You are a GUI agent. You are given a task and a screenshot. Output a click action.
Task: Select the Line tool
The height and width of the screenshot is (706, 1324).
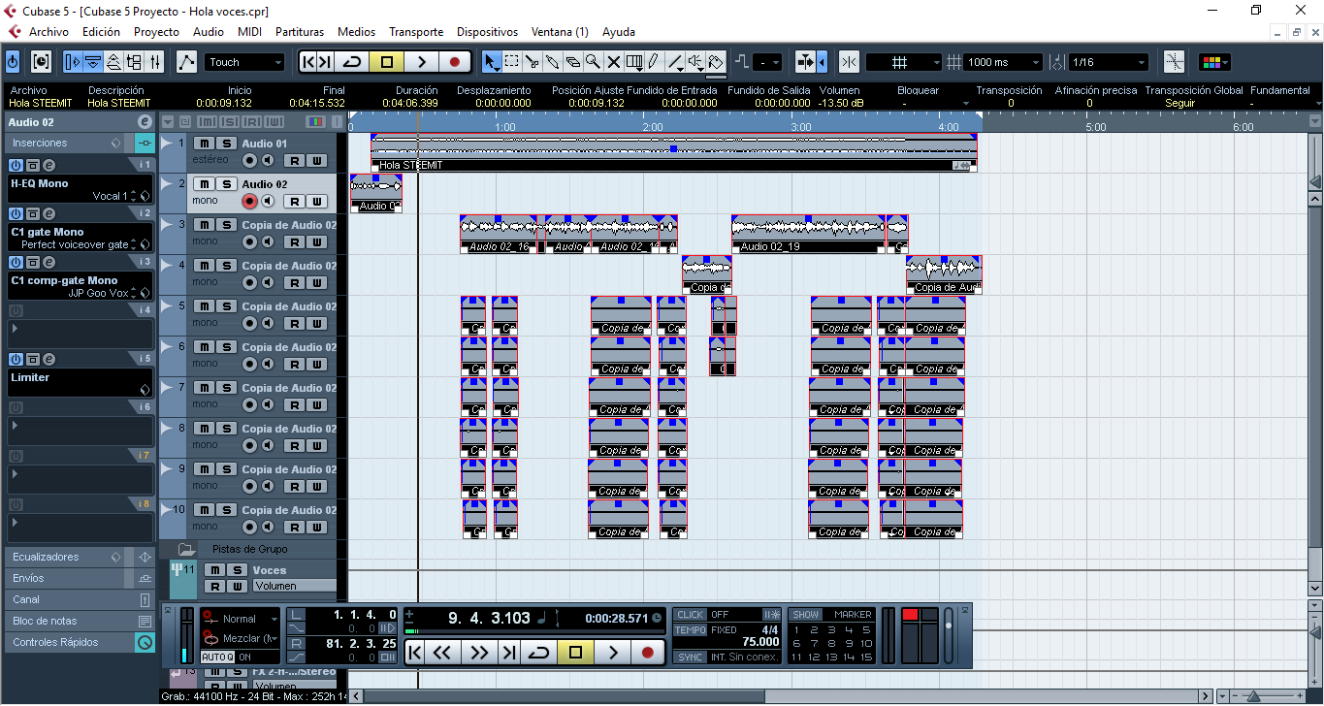[x=675, y=62]
